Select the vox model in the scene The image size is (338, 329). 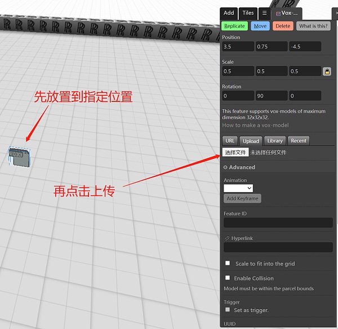pos(19,155)
